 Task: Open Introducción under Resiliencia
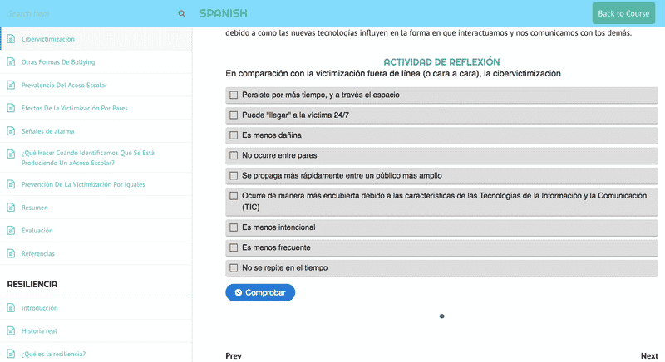click(x=39, y=308)
